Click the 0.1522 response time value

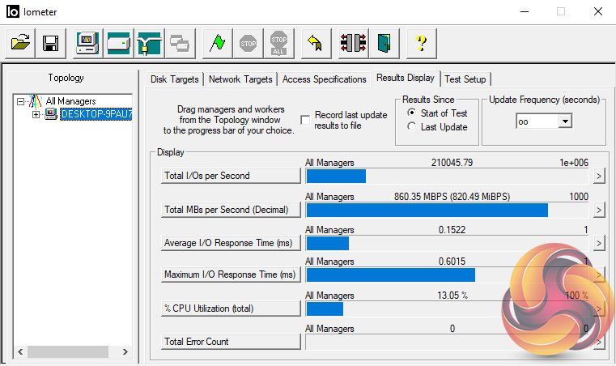pos(452,230)
